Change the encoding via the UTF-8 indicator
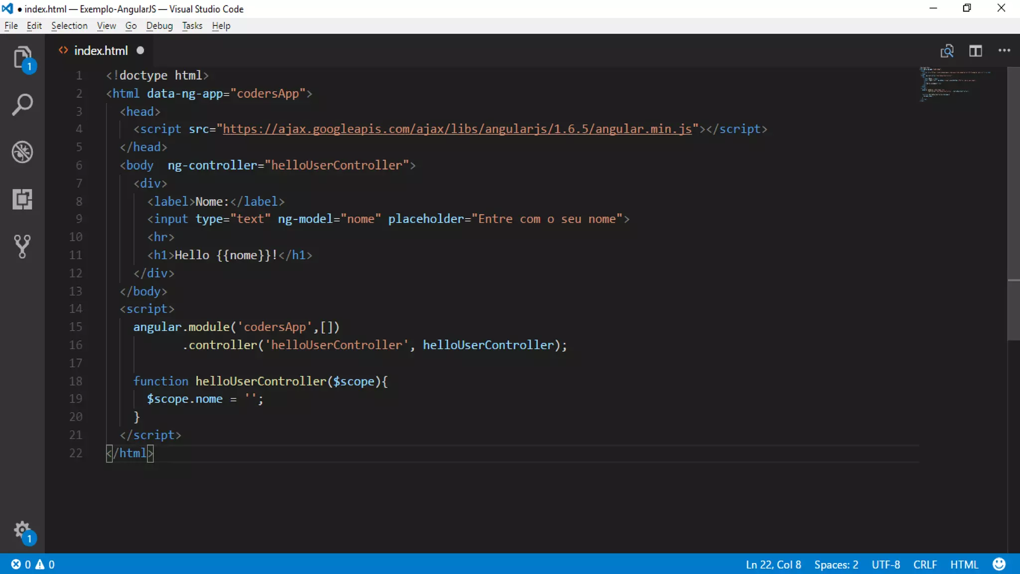 tap(886, 565)
